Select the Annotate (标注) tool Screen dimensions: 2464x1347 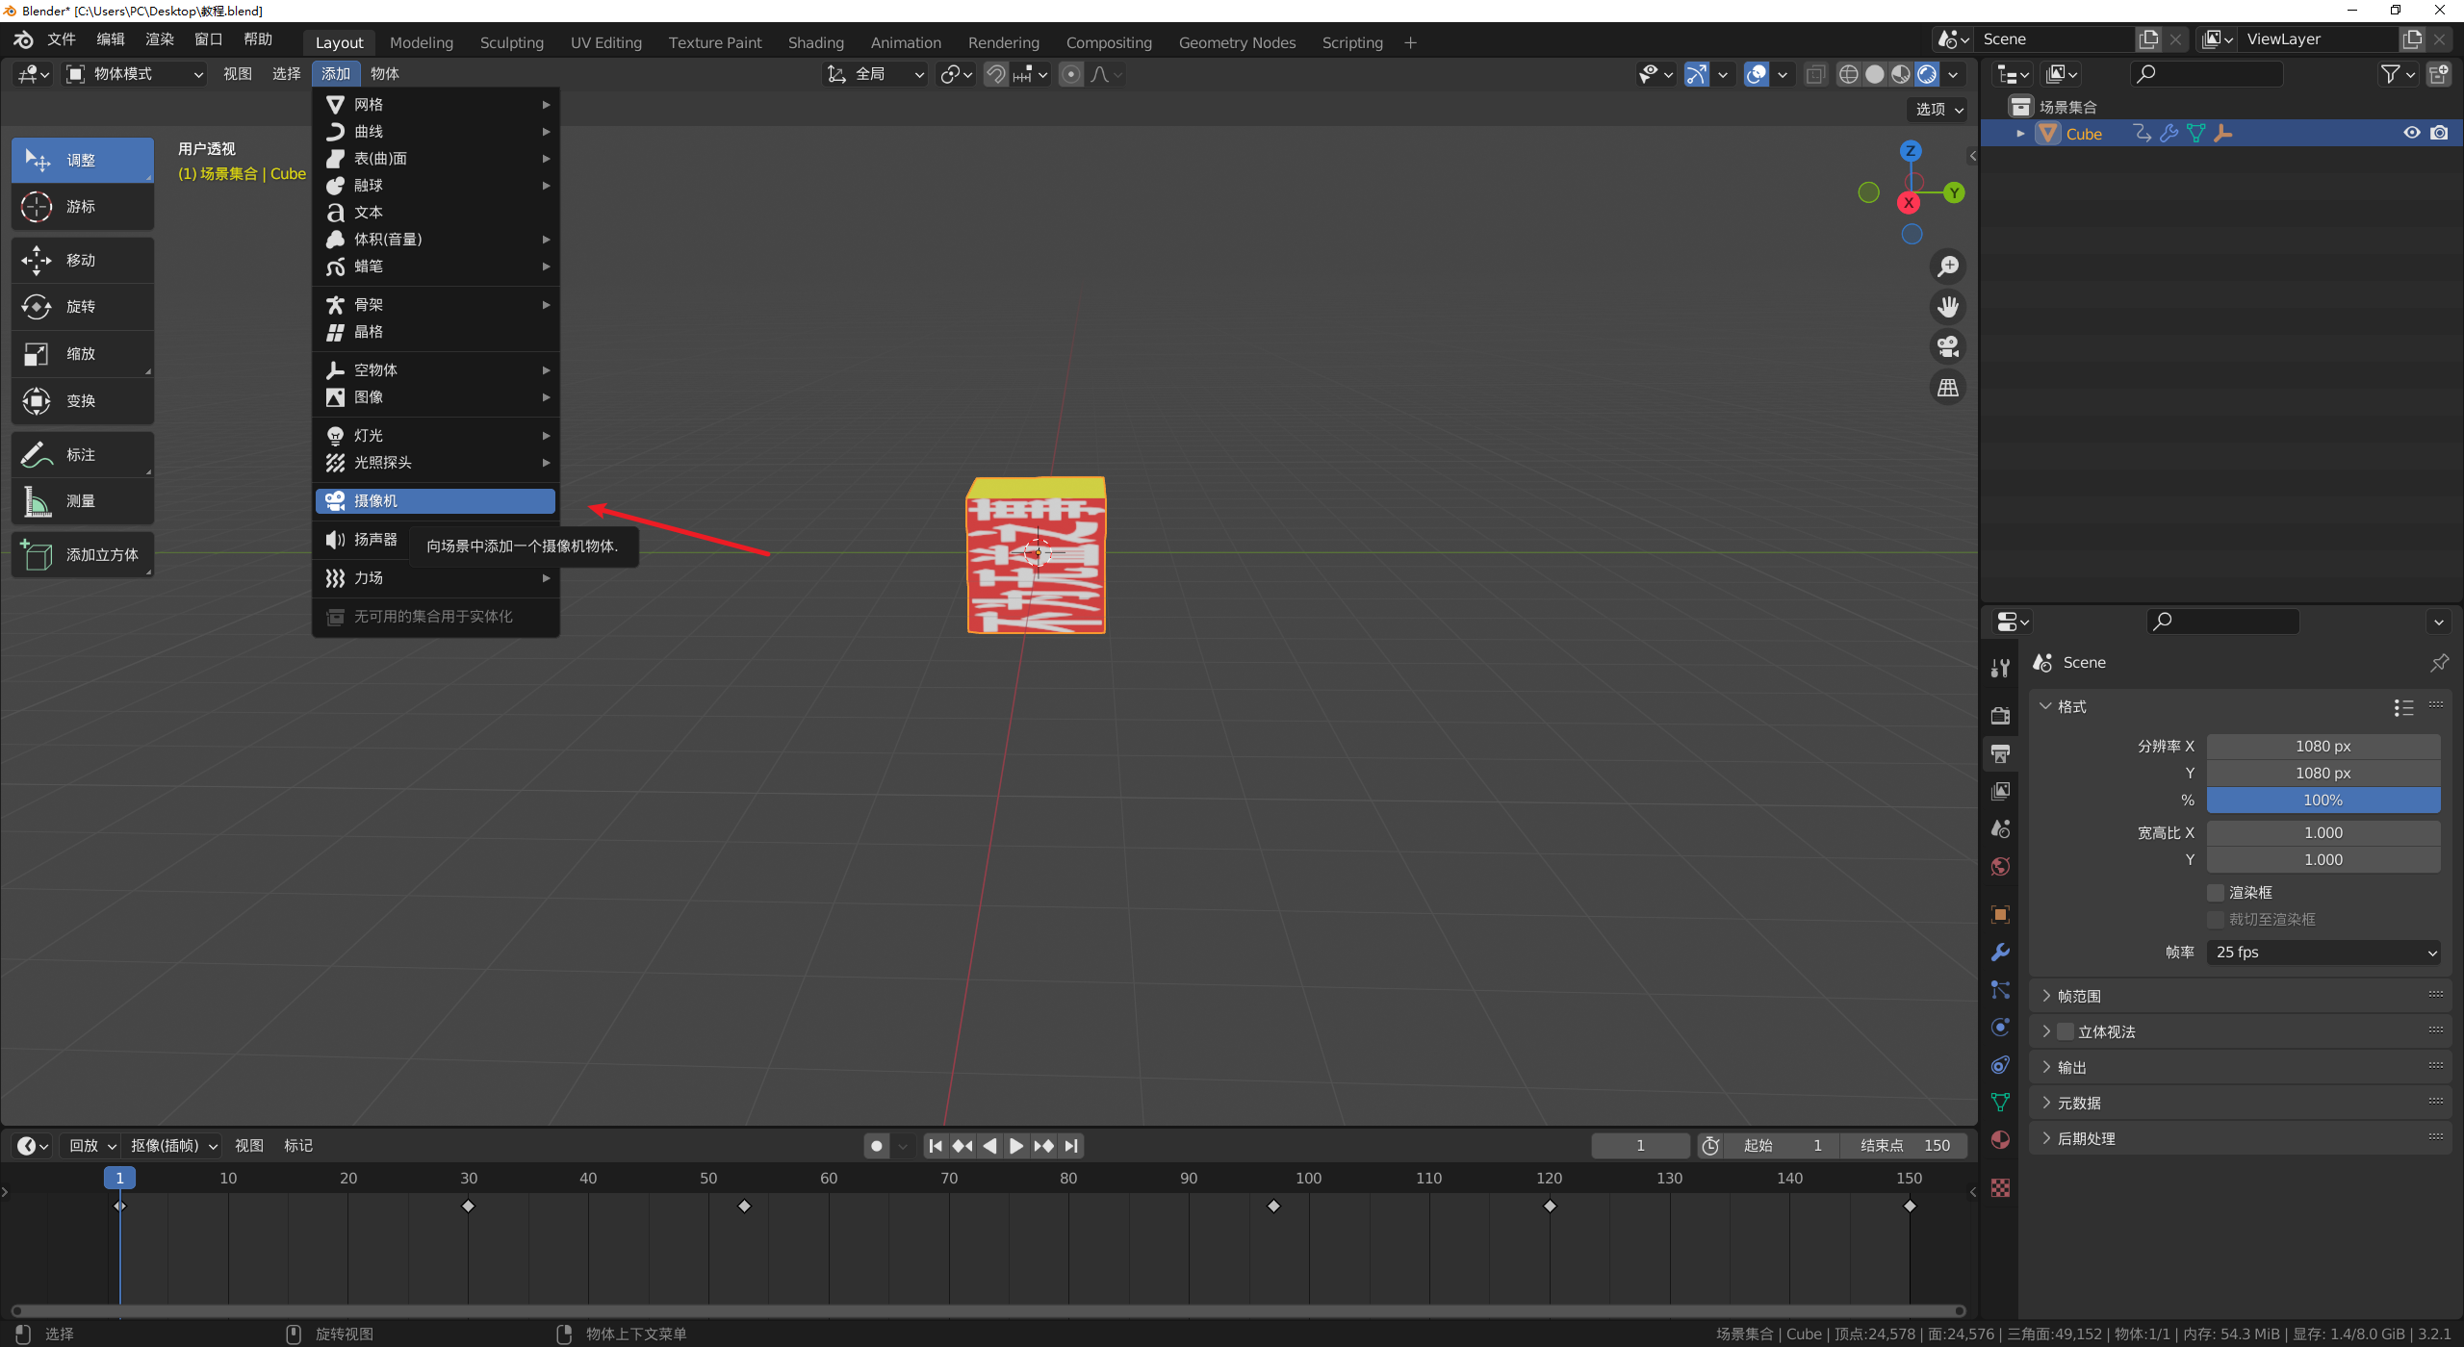[82, 454]
